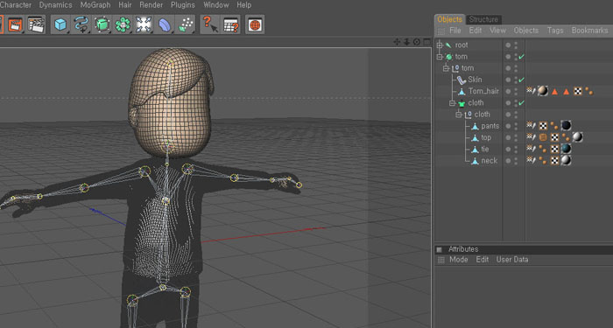The height and width of the screenshot is (328, 613).
Task: Add a Cube primitive from toolbar
Action: (x=60, y=24)
